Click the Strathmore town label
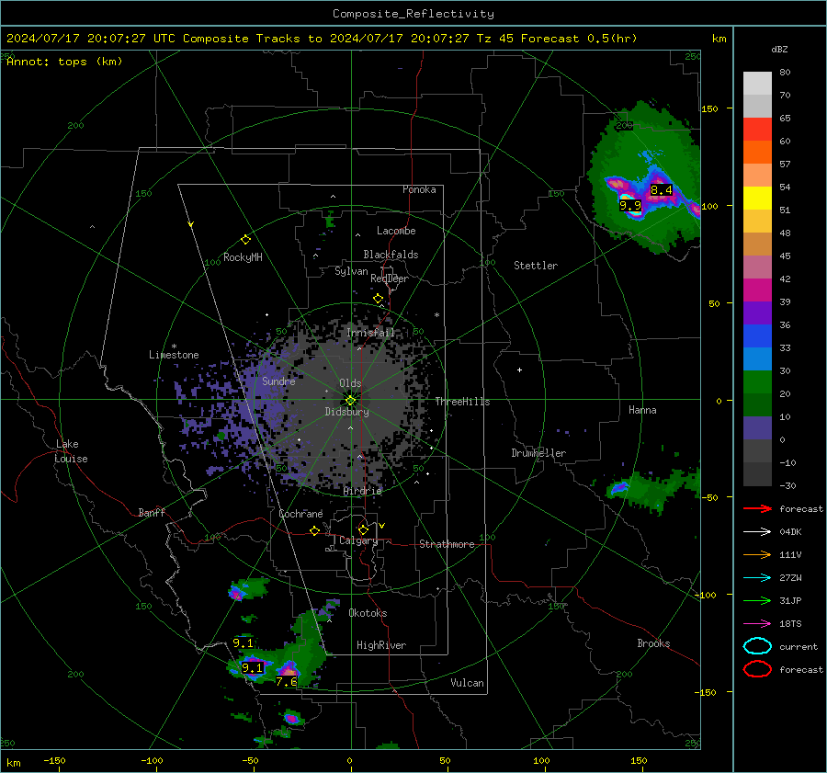Image resolution: width=827 pixels, height=773 pixels. (447, 544)
